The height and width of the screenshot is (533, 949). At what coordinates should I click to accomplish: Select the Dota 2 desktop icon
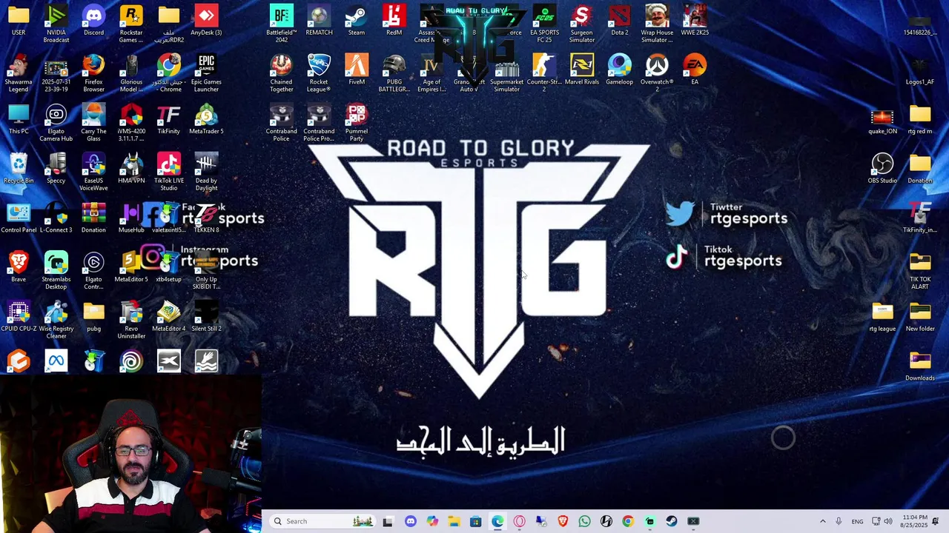click(619, 21)
